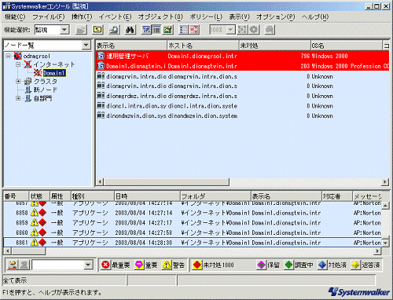Toggle the green map view toolbar icon
The image size is (393, 300).
[167, 30]
